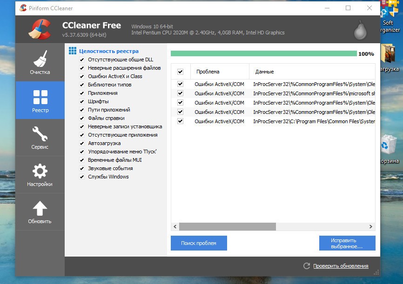
Task: Click the Поиск проблем button
Action: coord(199,243)
